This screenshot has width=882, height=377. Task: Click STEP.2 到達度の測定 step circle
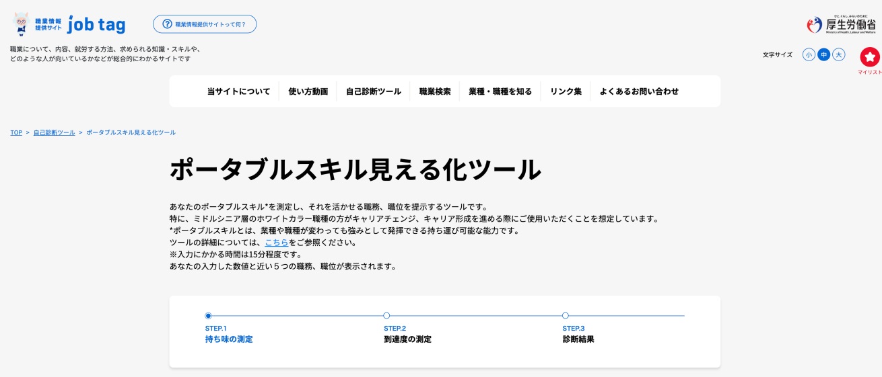[x=386, y=316]
